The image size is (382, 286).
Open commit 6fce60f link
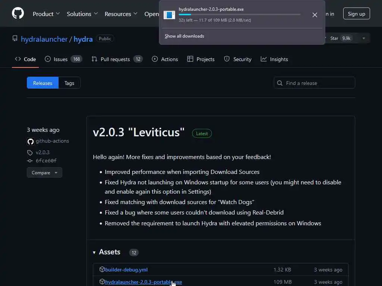pyautogui.click(x=46, y=161)
